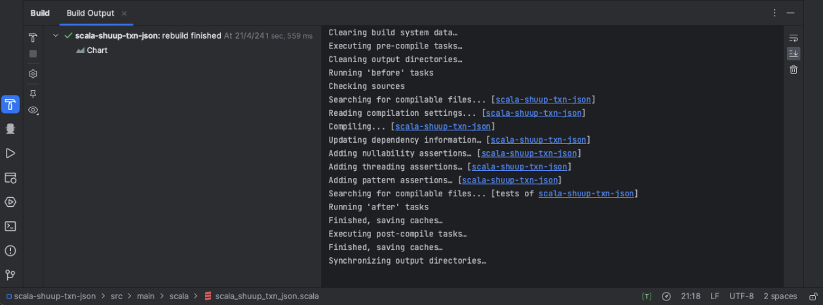Toggle the eye view options icon
Viewport: 823px width, 305px height.
pyautogui.click(x=33, y=110)
